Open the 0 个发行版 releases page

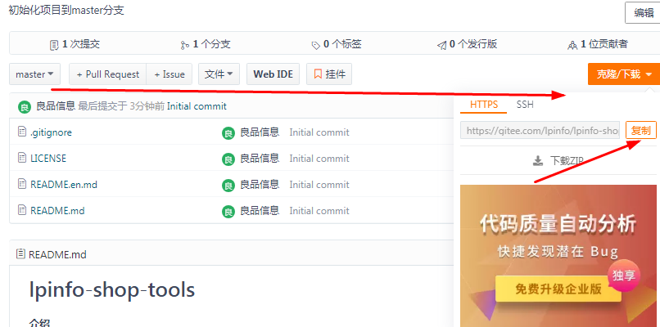(468, 44)
